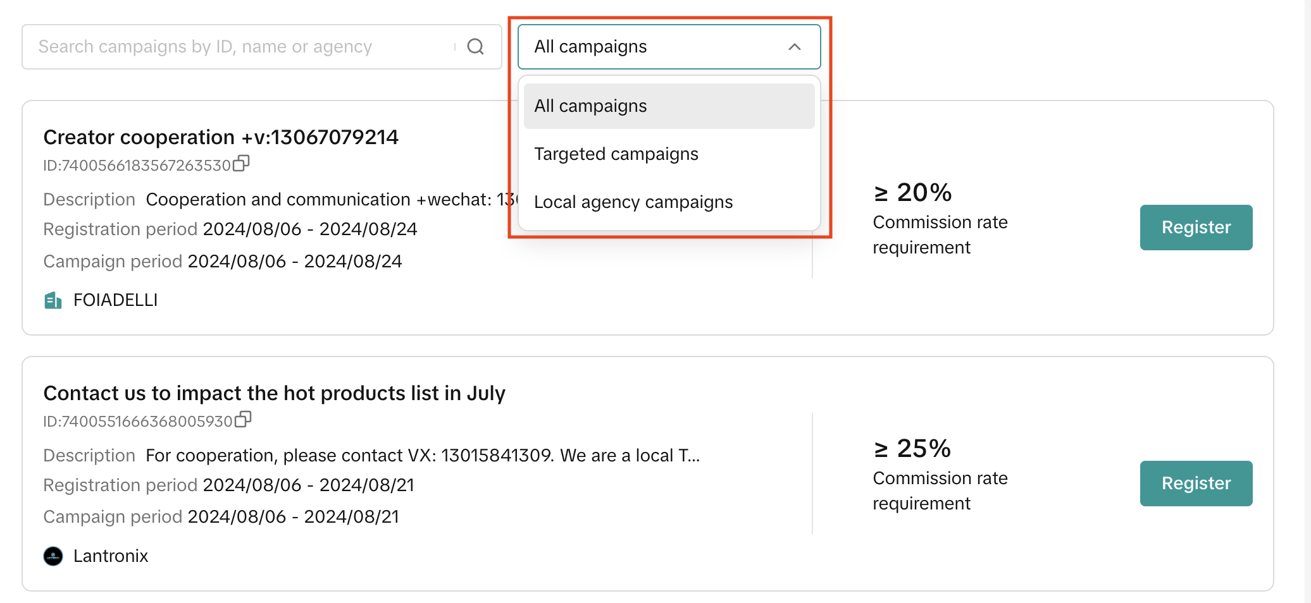Screen dimensions: 1311x603
Task: Collapse the campaign filter using the chevron arrow
Action: tap(795, 47)
